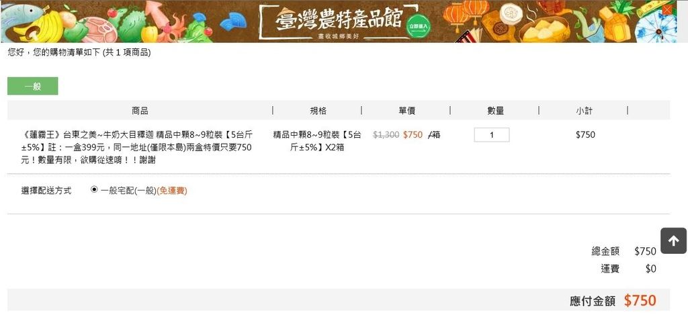Viewport: 688px width, 315px height.
Task: Select 一般宅配 delivery radio button
Action: point(94,190)
